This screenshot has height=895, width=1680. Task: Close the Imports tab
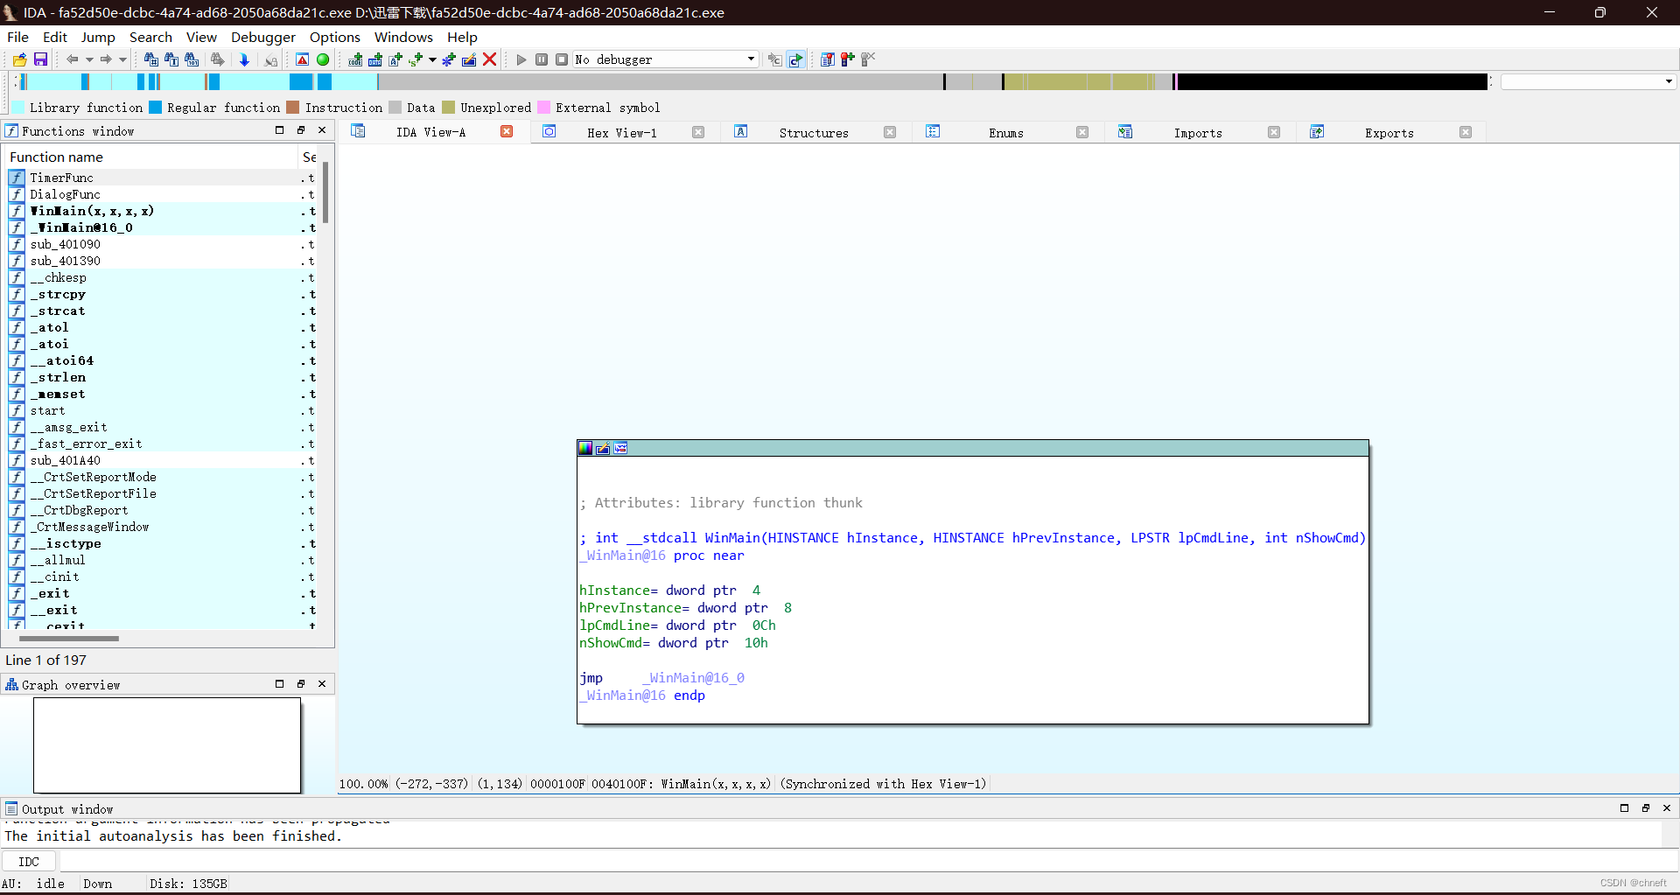[1274, 132]
